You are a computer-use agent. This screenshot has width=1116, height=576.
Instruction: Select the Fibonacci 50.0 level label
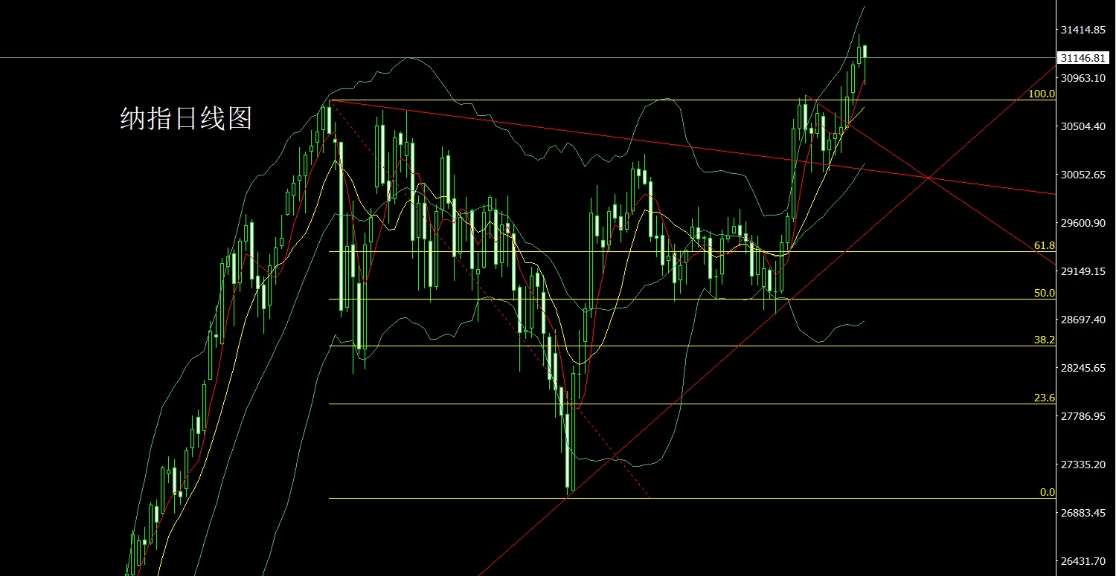1045,293
